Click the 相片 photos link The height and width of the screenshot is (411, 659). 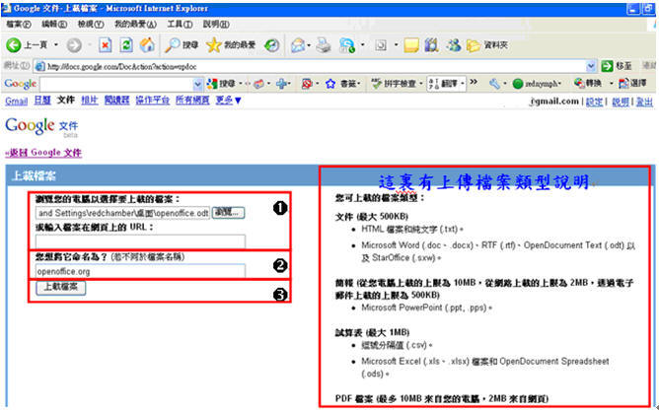tap(89, 101)
